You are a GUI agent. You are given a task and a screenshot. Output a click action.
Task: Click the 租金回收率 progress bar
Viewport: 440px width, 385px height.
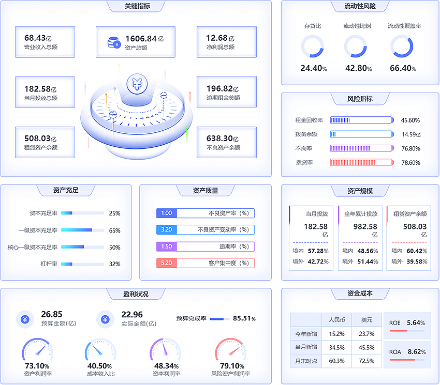tap(362, 120)
